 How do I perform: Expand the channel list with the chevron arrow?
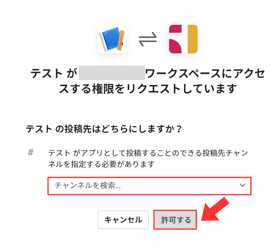coord(242,185)
